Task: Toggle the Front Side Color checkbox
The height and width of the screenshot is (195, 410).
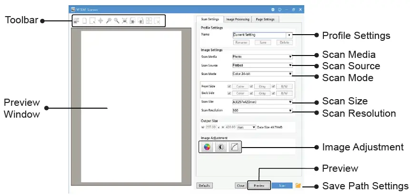Action: pyautogui.click(x=230, y=86)
